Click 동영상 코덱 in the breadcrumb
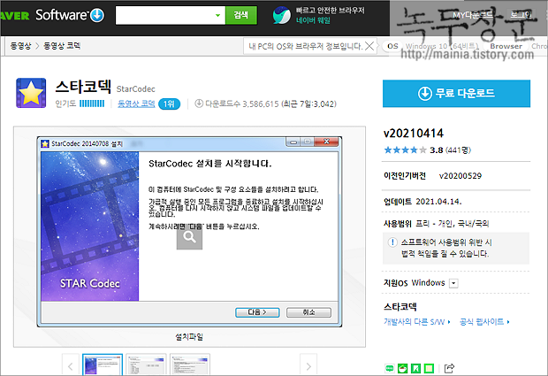 tap(62, 46)
